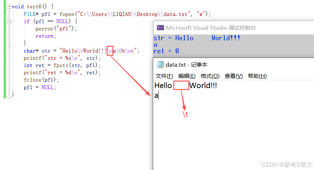
Task: Click the 'str = Hello World!!!' console line
Action: [x=197, y=38]
